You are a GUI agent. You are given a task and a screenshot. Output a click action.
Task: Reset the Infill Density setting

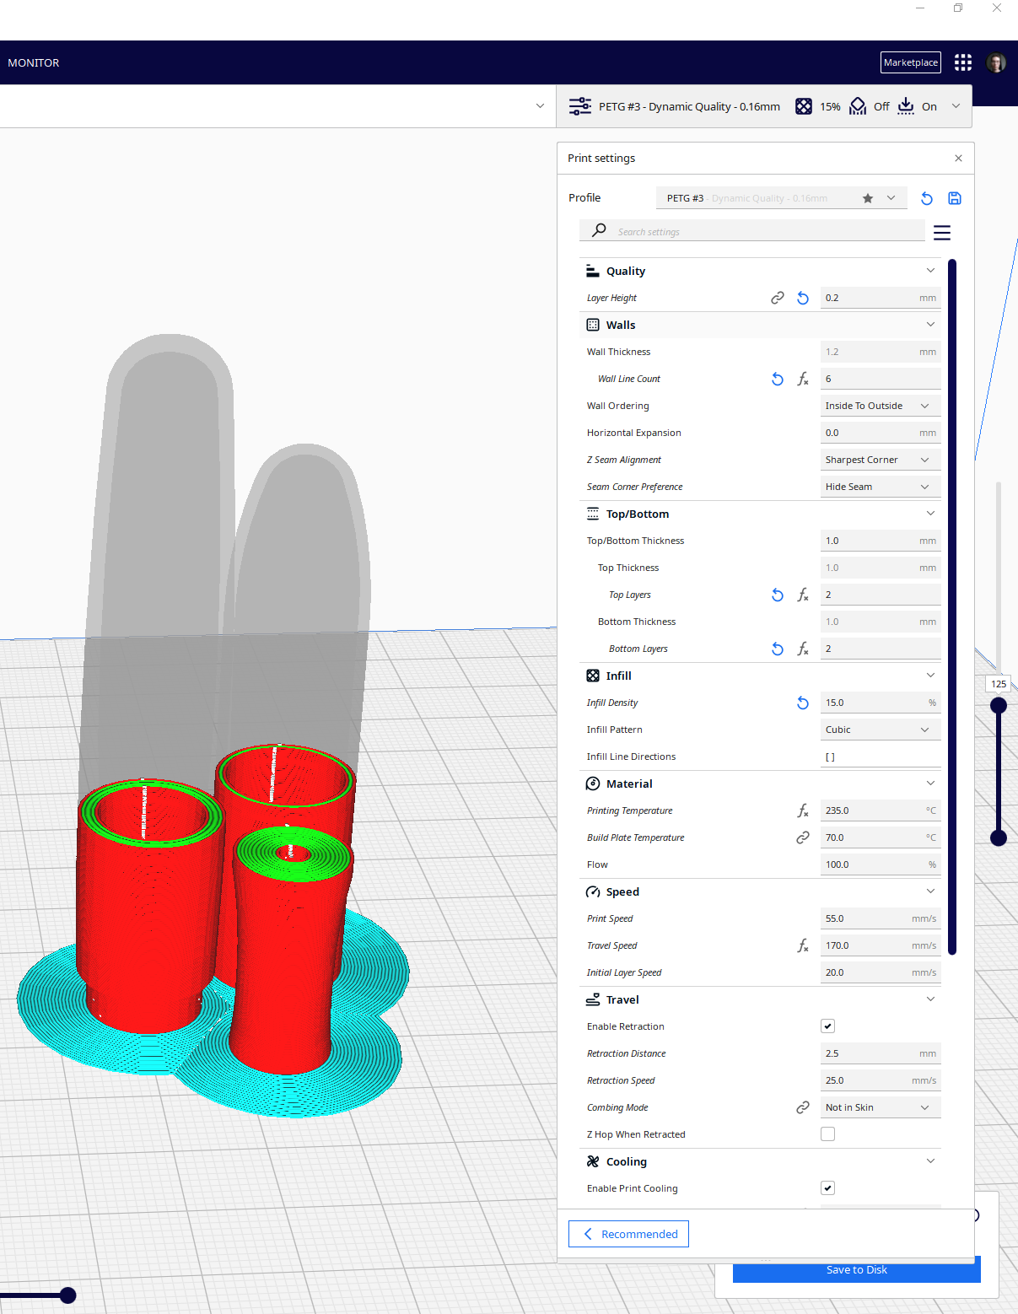[x=803, y=703]
